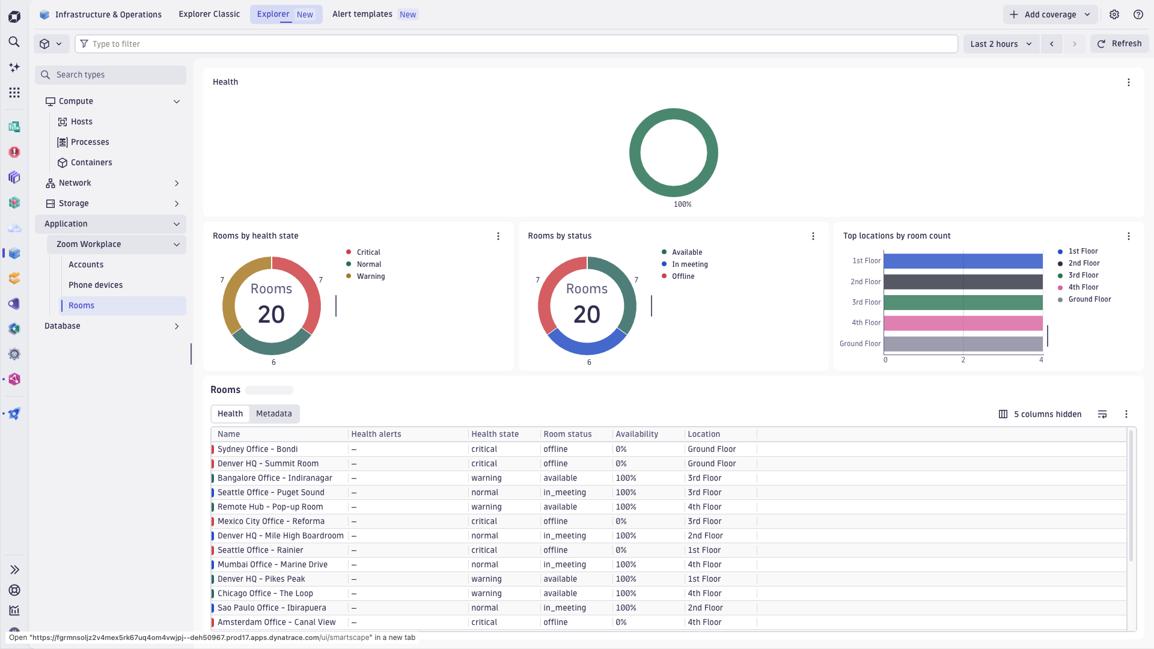Open the support lifebuoy icon in rail

pyautogui.click(x=14, y=590)
